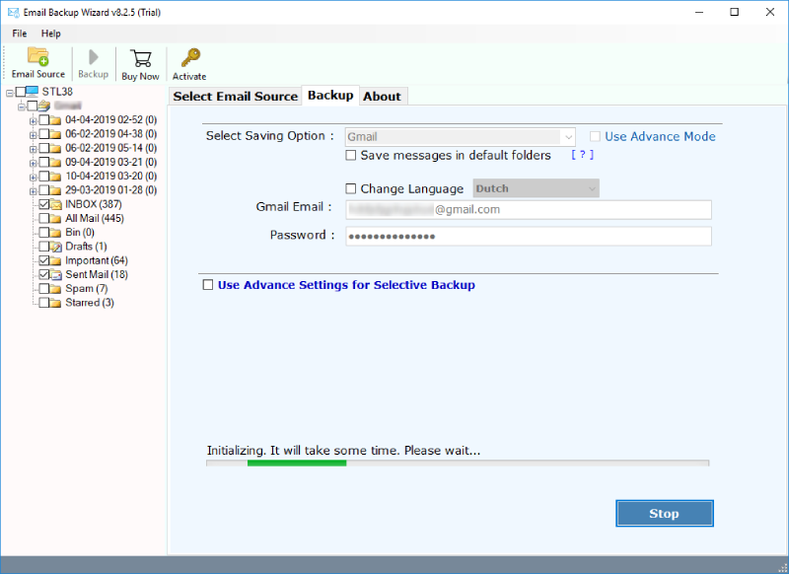Expand the 04-04-2019 02-52 folder node
Viewport: 789px width, 574px height.
tap(33, 120)
